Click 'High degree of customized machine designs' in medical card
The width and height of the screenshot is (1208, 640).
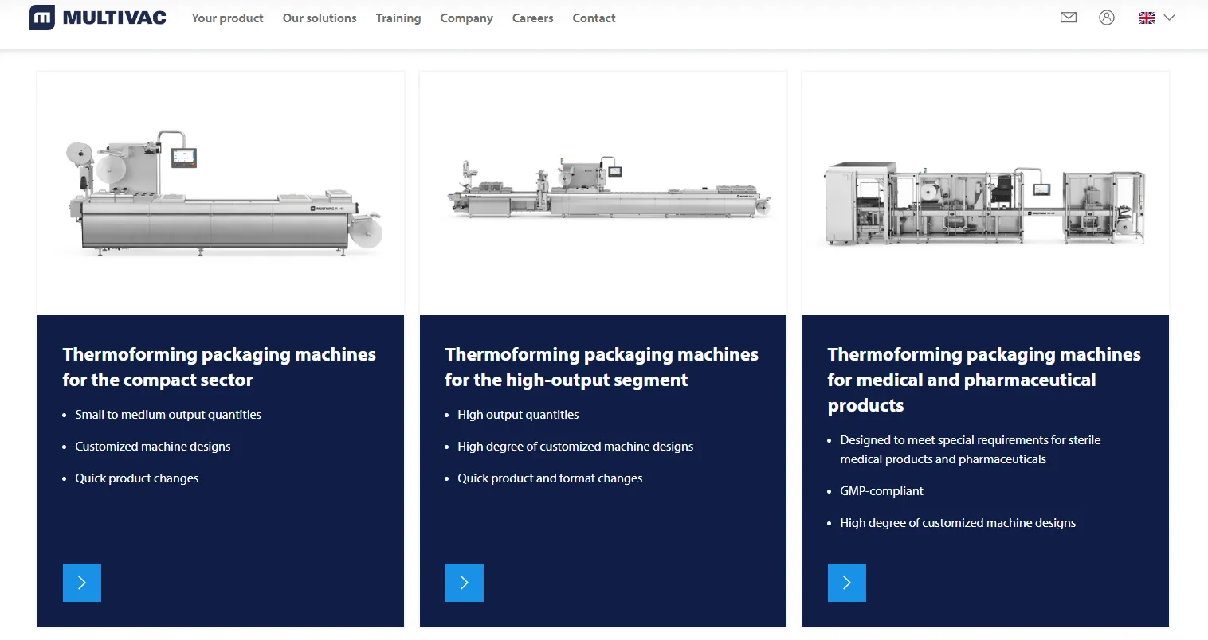958,523
